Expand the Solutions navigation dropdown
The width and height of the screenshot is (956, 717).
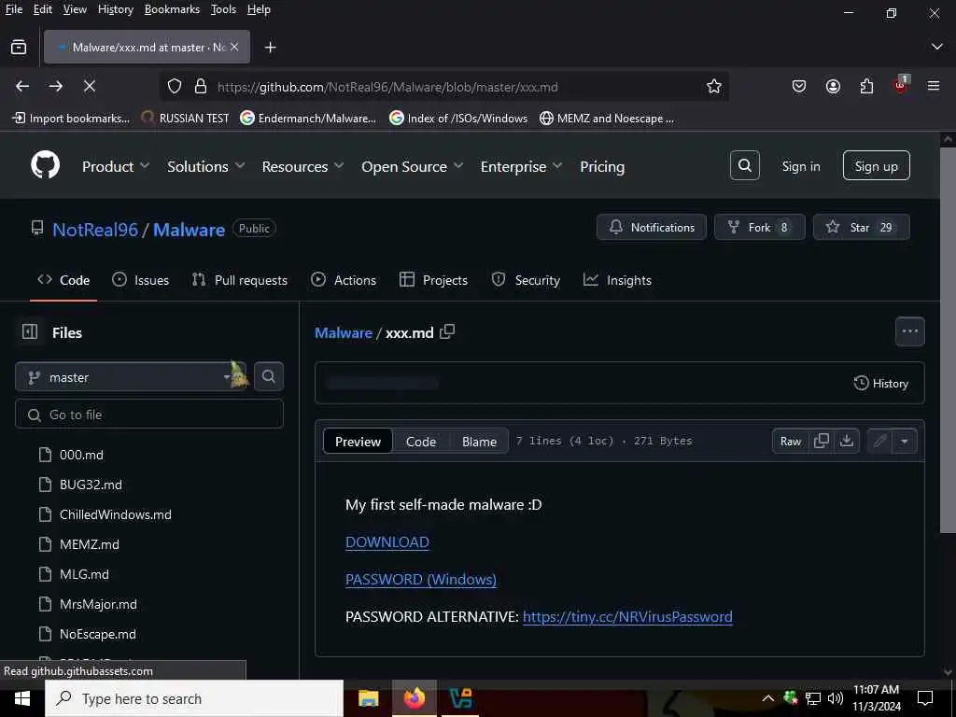tap(205, 166)
